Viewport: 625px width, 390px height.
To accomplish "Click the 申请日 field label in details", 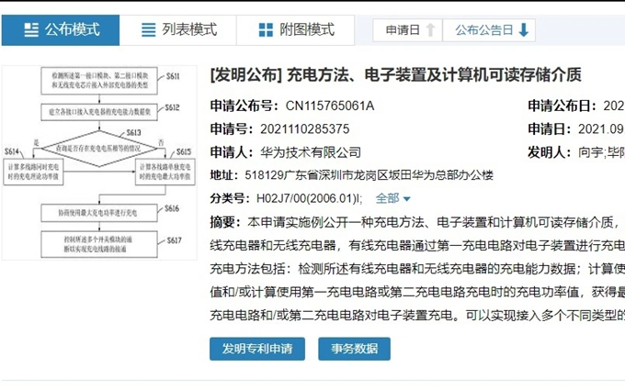I will 550,129.
